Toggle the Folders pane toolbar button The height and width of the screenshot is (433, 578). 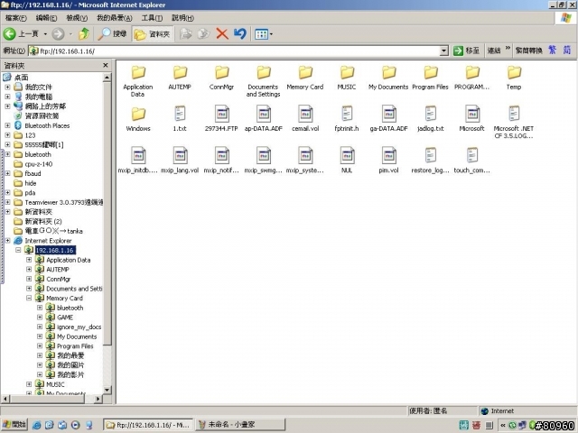coord(153,34)
